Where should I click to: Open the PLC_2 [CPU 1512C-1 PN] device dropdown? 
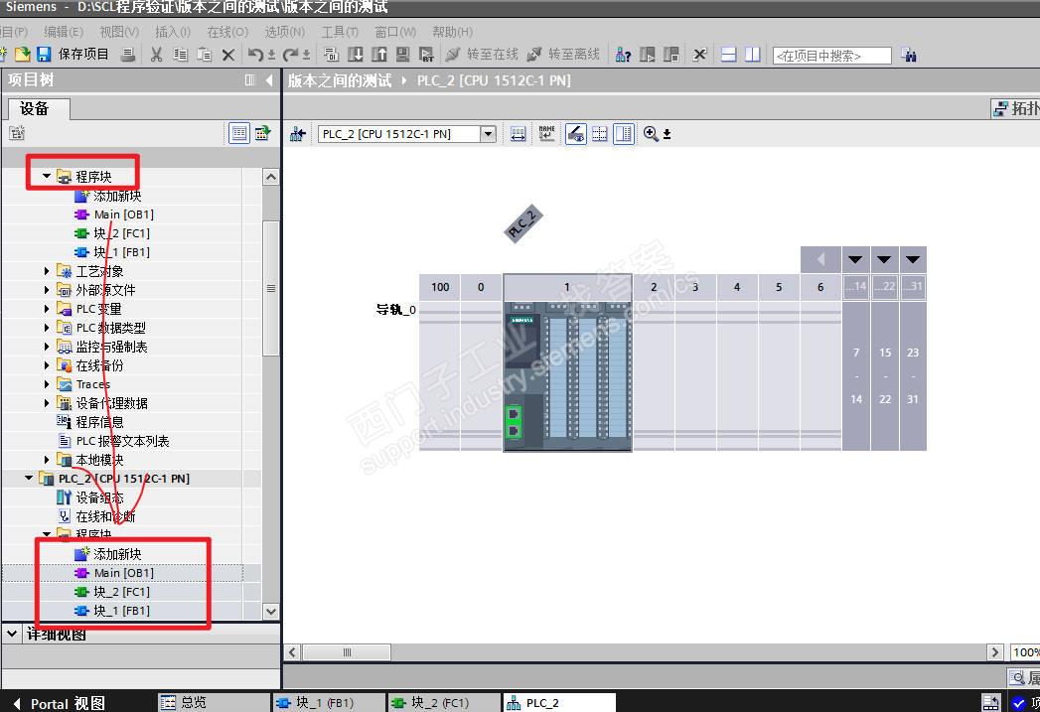click(x=488, y=134)
